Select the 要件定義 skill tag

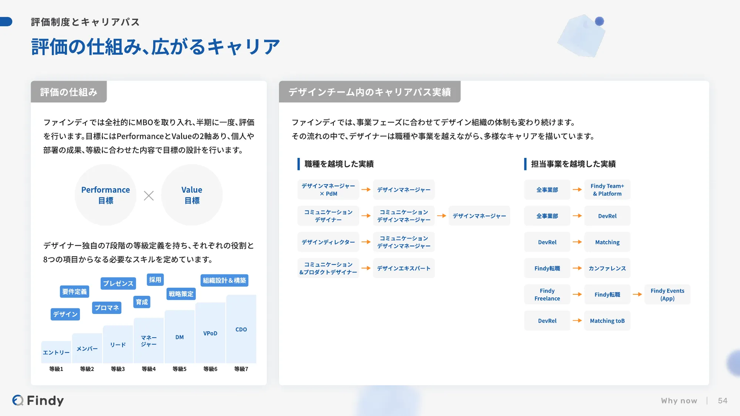(x=74, y=292)
